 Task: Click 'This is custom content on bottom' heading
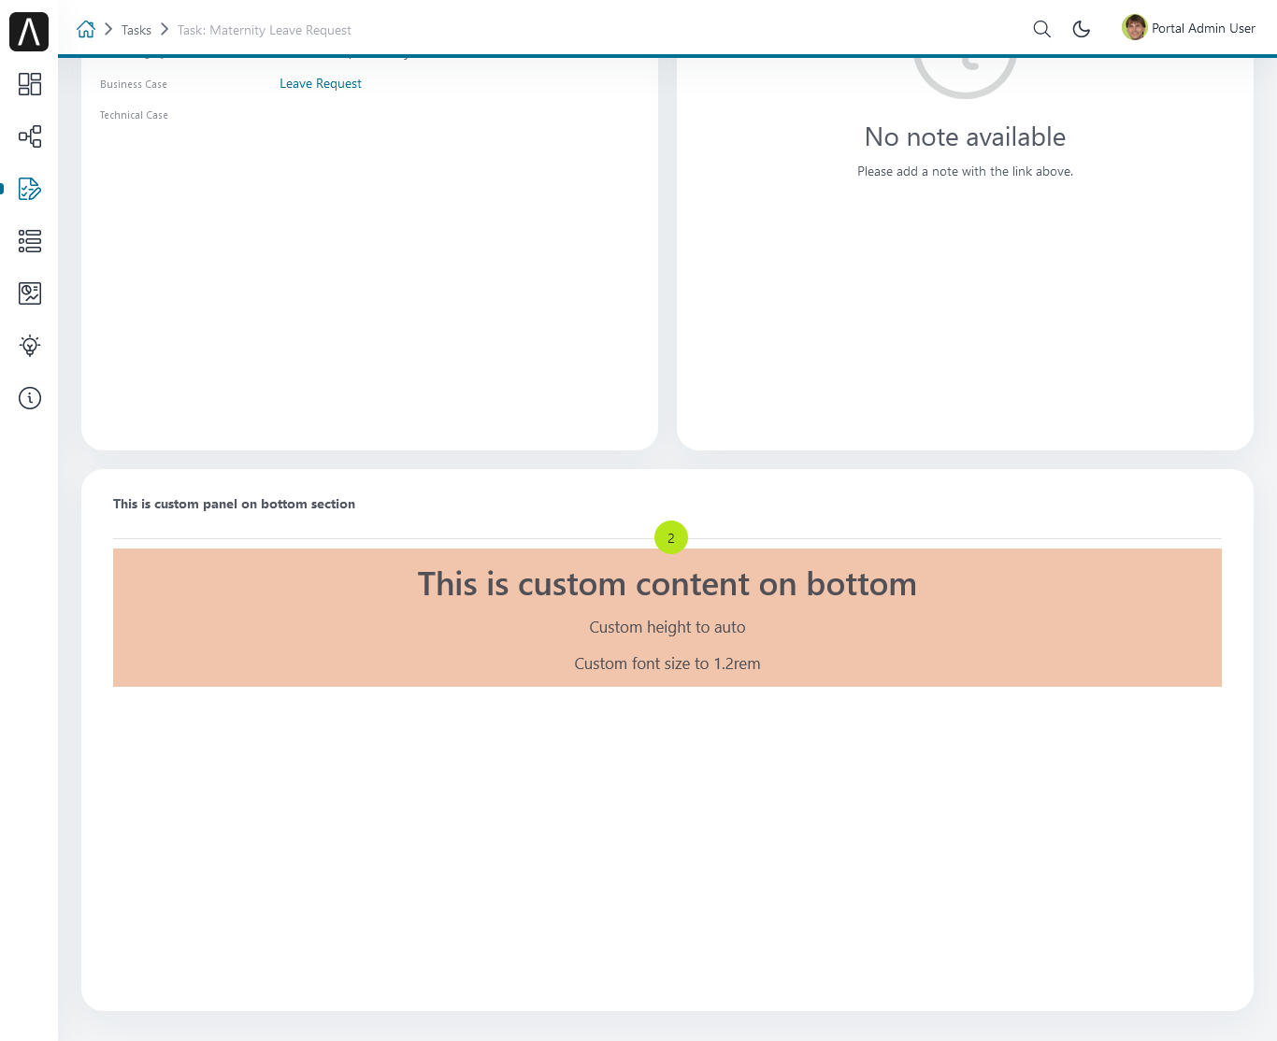click(667, 584)
